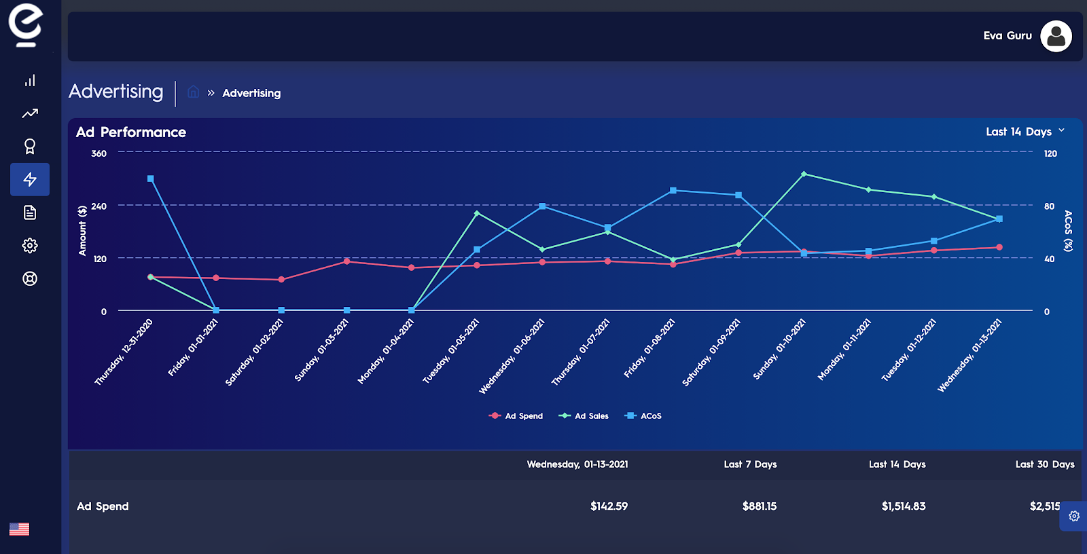Click the Last 7 Days column header
The image size is (1087, 554).
750,464
